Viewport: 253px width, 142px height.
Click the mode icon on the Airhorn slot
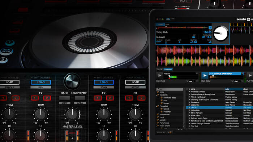coord(197,74)
